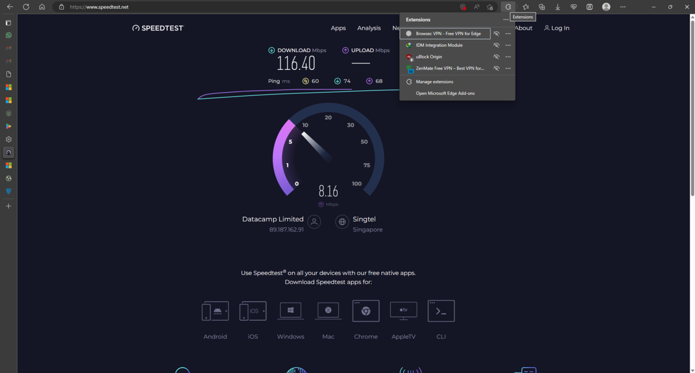
Task: Click the Downloads arrow icon in toolbar
Action: tap(558, 7)
